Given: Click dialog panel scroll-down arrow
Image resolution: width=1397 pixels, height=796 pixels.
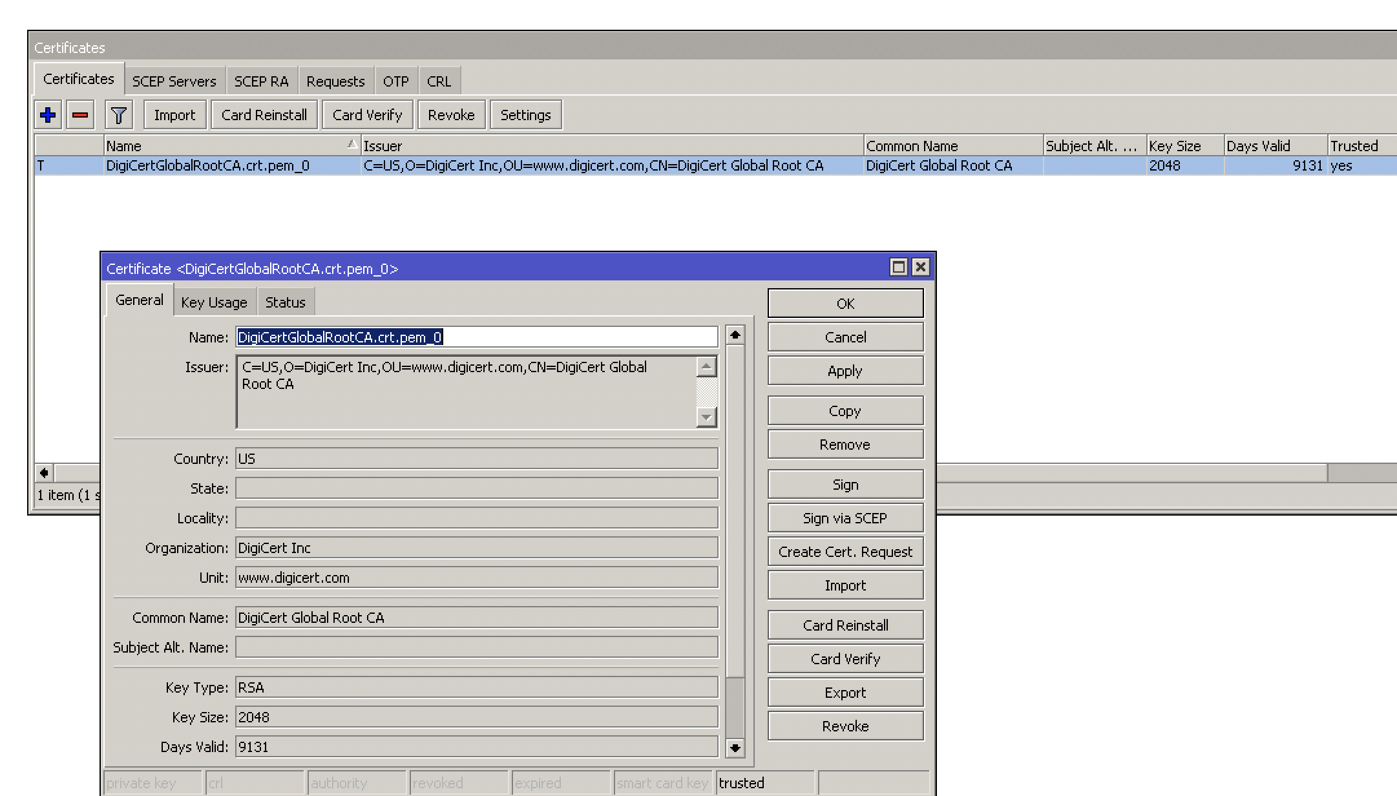Looking at the screenshot, I should [735, 748].
